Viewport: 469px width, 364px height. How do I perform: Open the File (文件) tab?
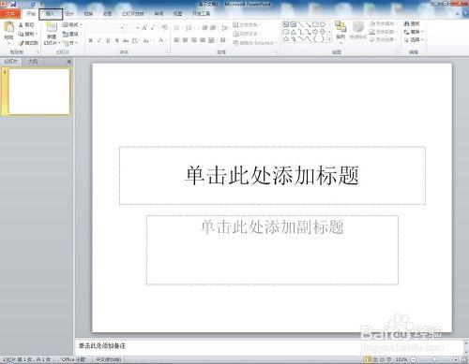pyautogui.click(x=10, y=14)
